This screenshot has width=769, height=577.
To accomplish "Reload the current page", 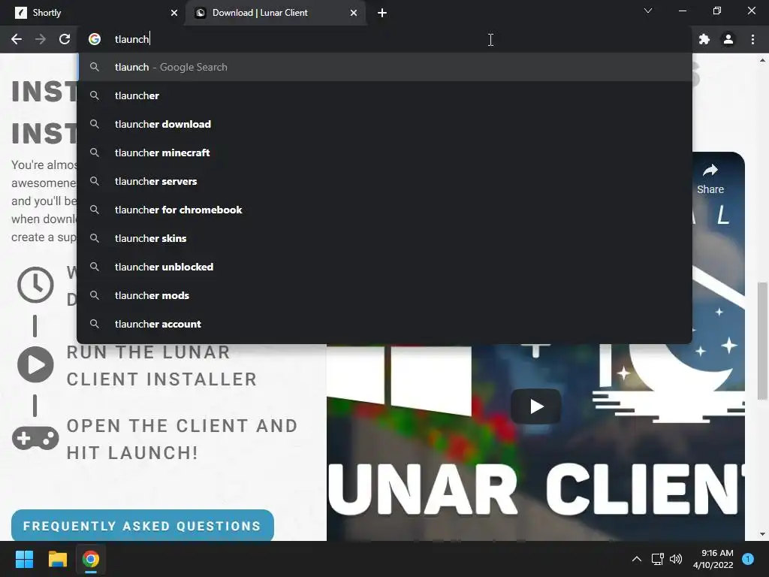I will [x=65, y=39].
